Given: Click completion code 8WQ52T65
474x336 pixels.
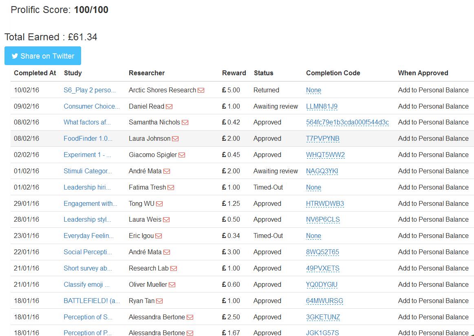Looking at the screenshot, I should tap(322, 252).
